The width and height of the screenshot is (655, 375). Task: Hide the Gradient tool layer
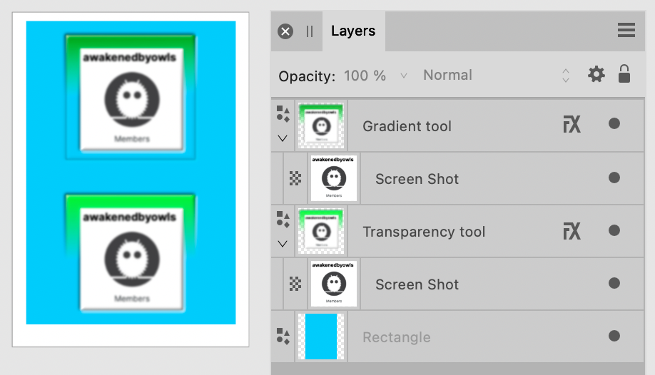point(614,124)
